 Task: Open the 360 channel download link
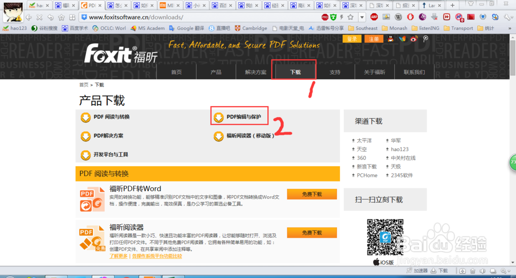click(361, 158)
